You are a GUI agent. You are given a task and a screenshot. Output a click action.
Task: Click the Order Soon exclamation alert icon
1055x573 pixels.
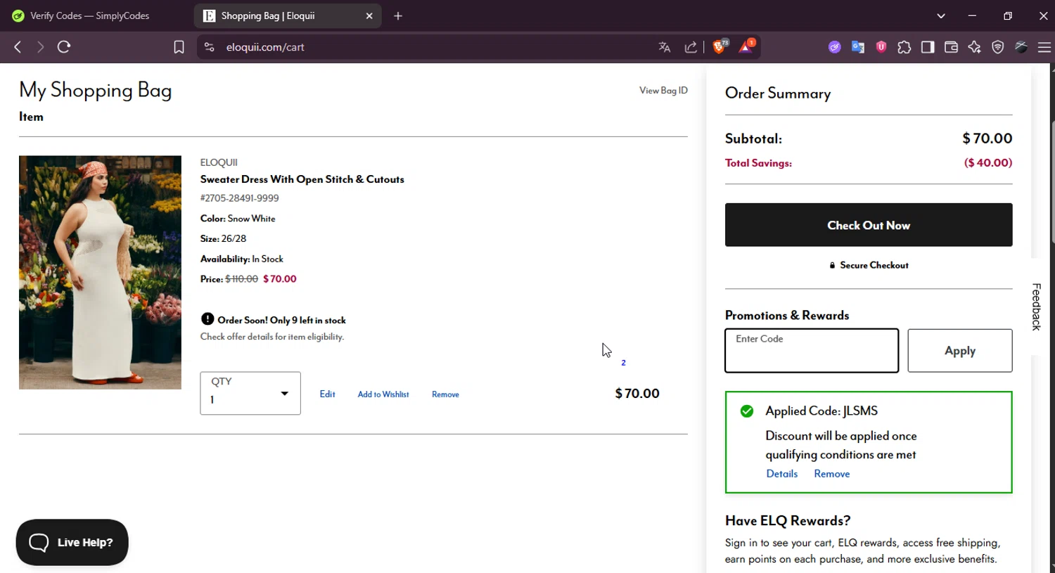tap(207, 319)
